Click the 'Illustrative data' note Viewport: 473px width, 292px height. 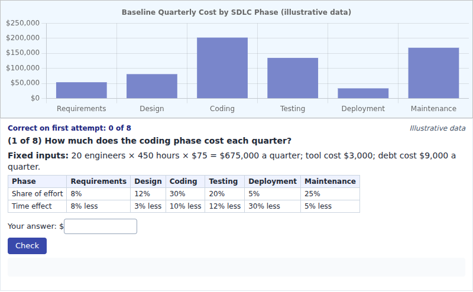point(438,128)
